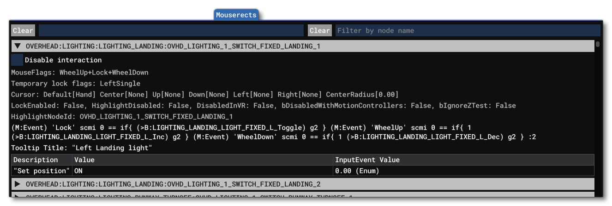
Task: Expand the SWITCH_FIXED_LANDING_2 section arrow
Action: tap(18, 184)
